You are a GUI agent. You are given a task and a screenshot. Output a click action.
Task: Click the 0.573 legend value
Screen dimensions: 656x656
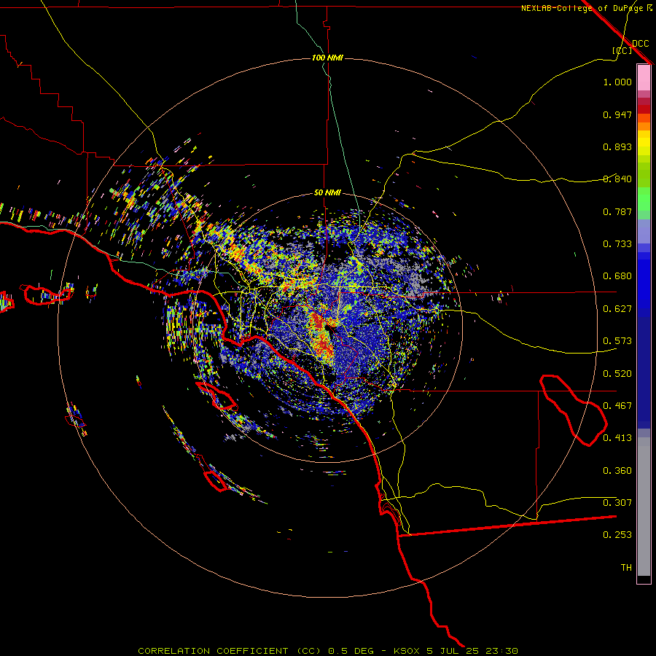click(617, 341)
